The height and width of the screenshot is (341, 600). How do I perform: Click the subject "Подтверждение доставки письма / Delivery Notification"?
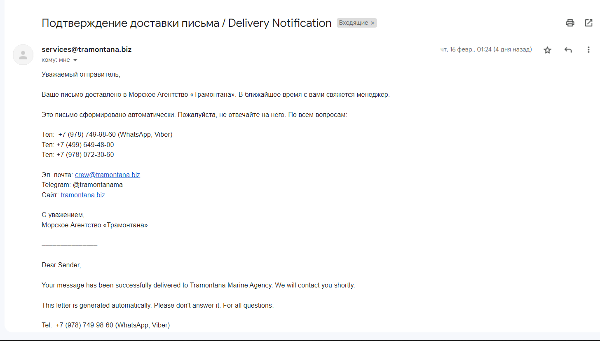(x=187, y=23)
